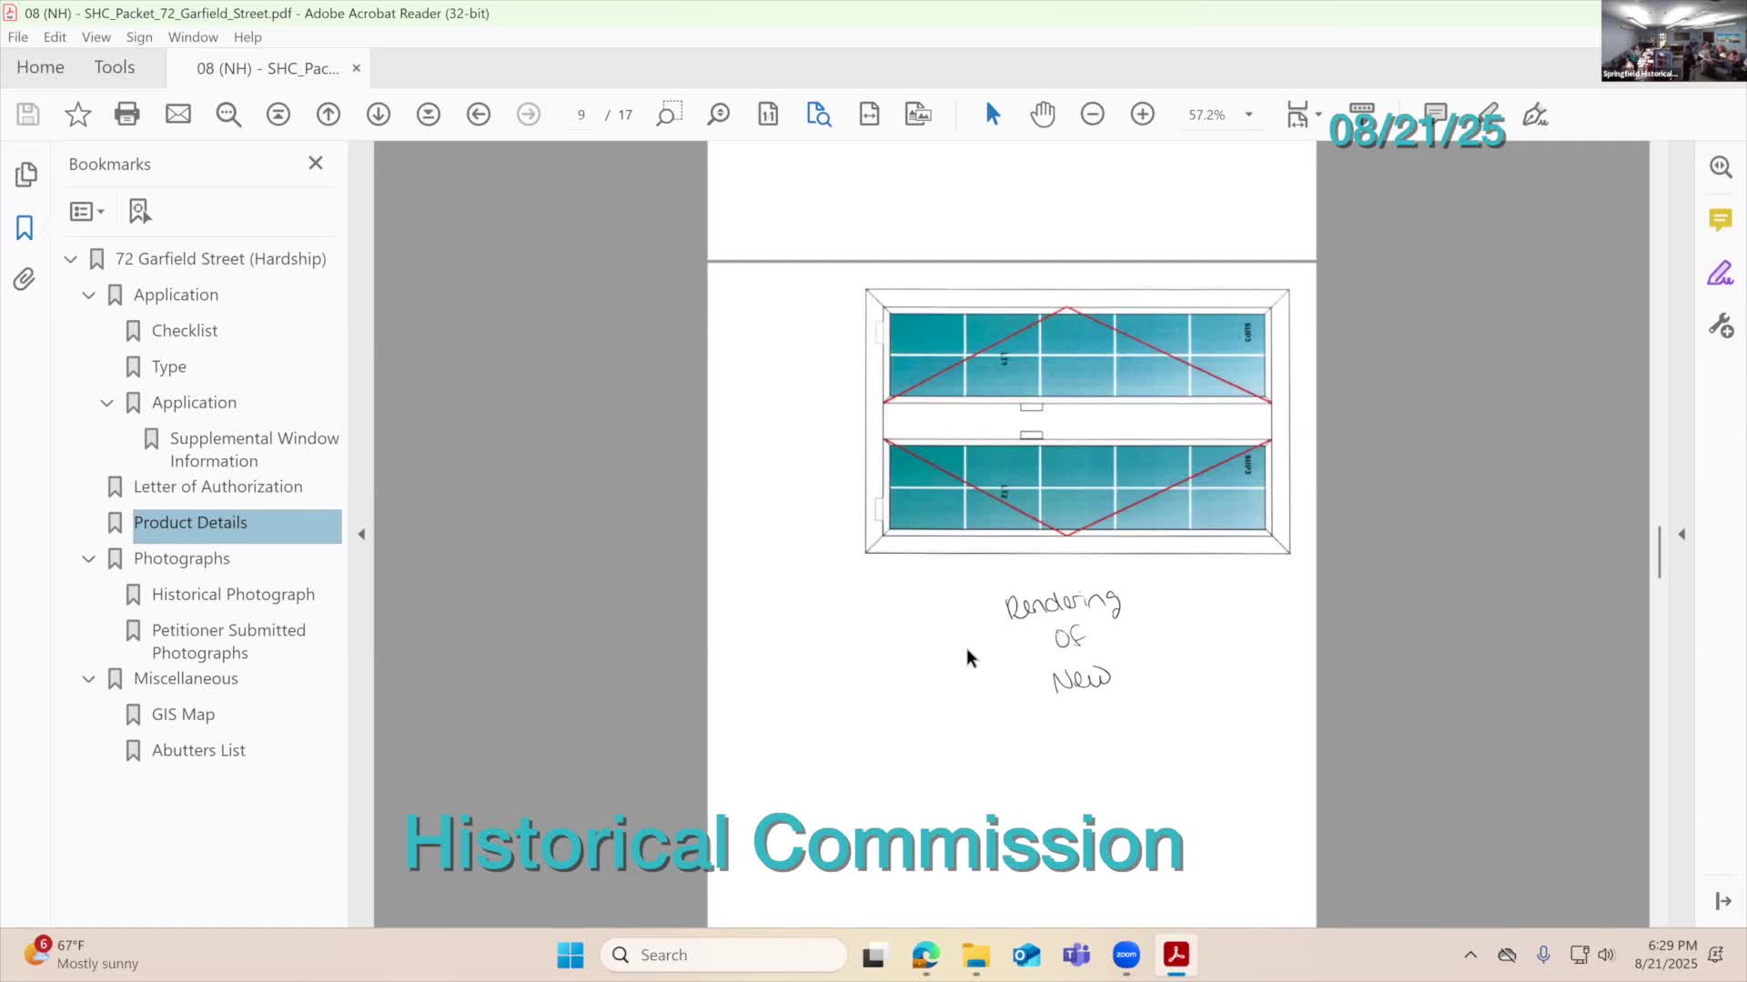Open the Sign menu
The height and width of the screenshot is (982, 1747).
pyautogui.click(x=139, y=36)
